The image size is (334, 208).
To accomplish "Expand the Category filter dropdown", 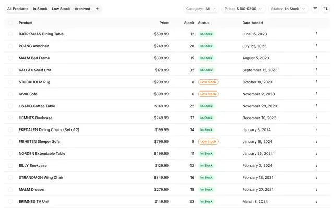I will point(201,9).
